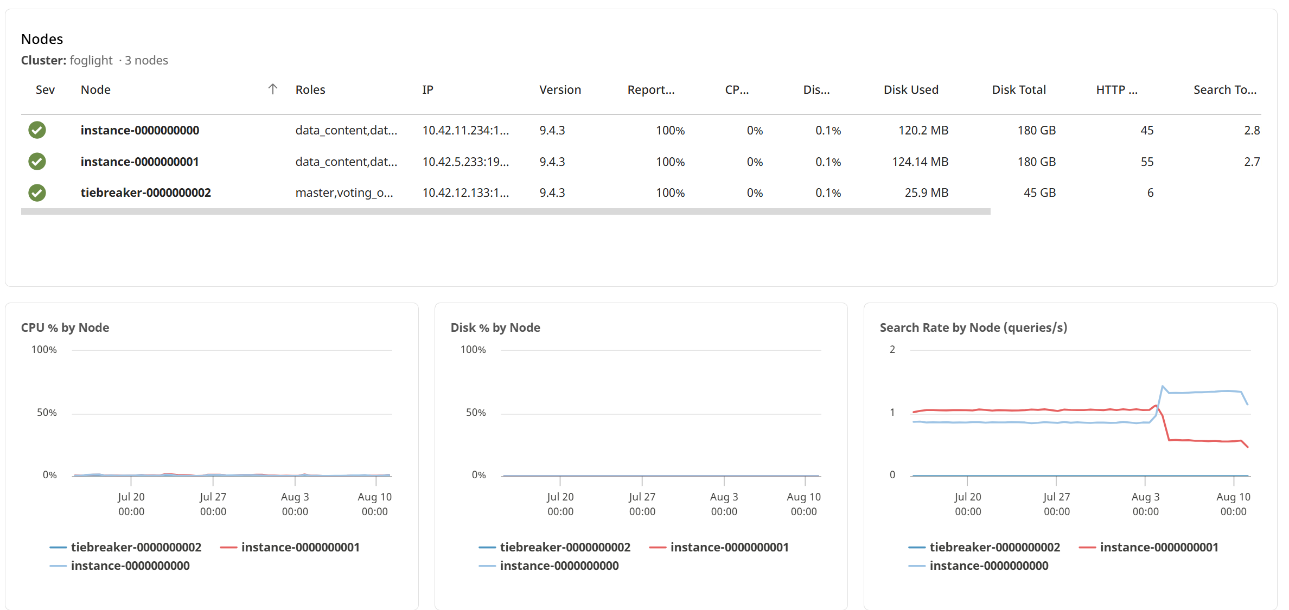
Task: Sort table by Disk Used column
Action: [911, 89]
